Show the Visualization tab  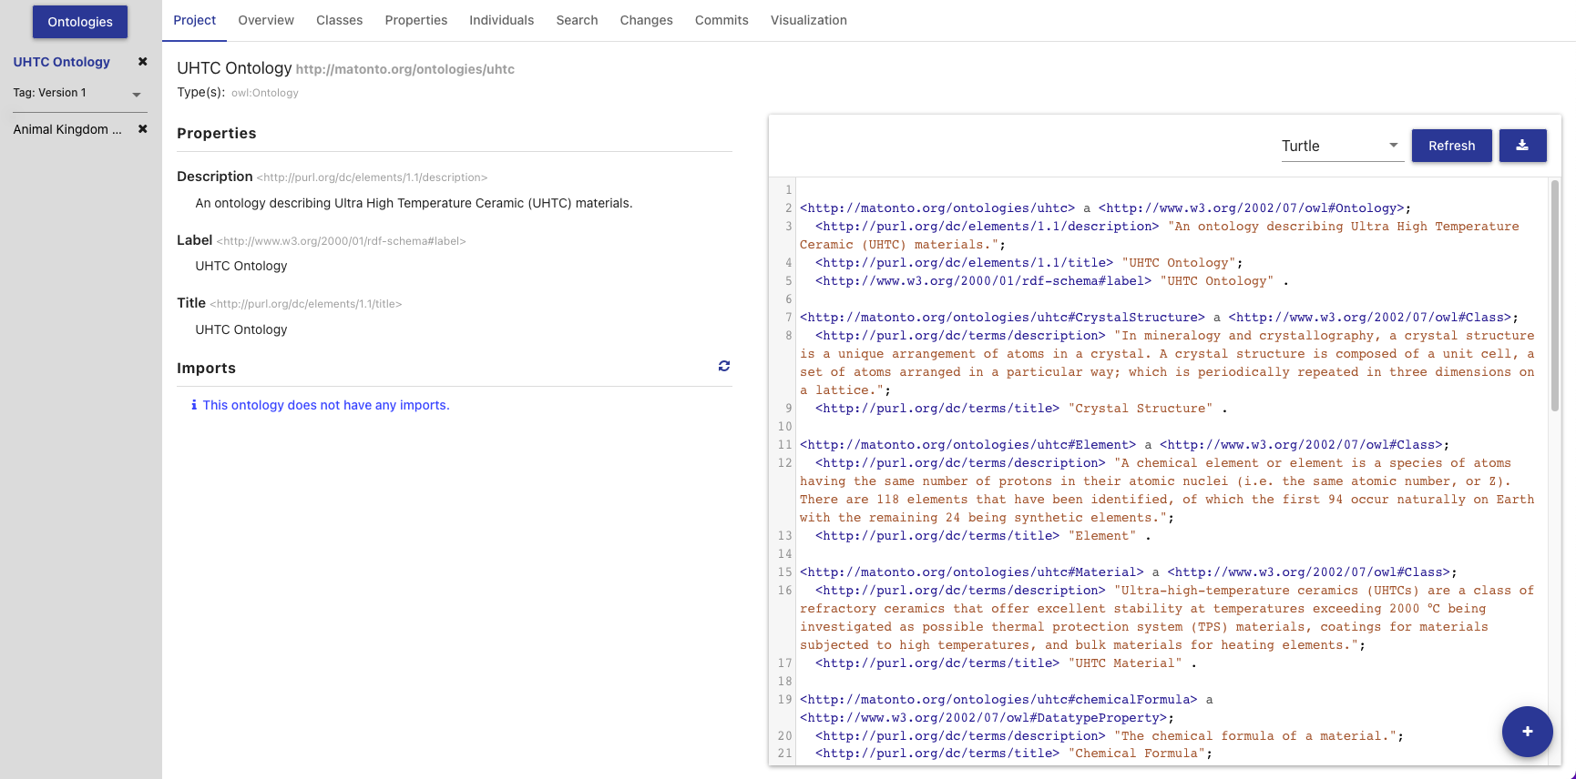808,20
